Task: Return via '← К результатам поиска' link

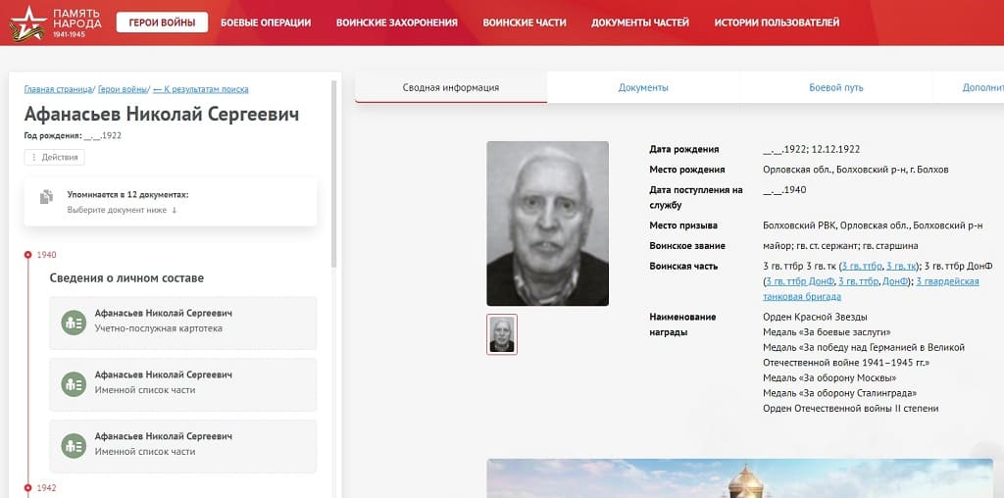Action: (x=200, y=89)
